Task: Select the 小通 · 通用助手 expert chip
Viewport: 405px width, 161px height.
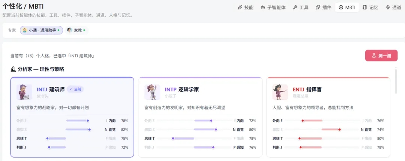Action: click(x=41, y=30)
